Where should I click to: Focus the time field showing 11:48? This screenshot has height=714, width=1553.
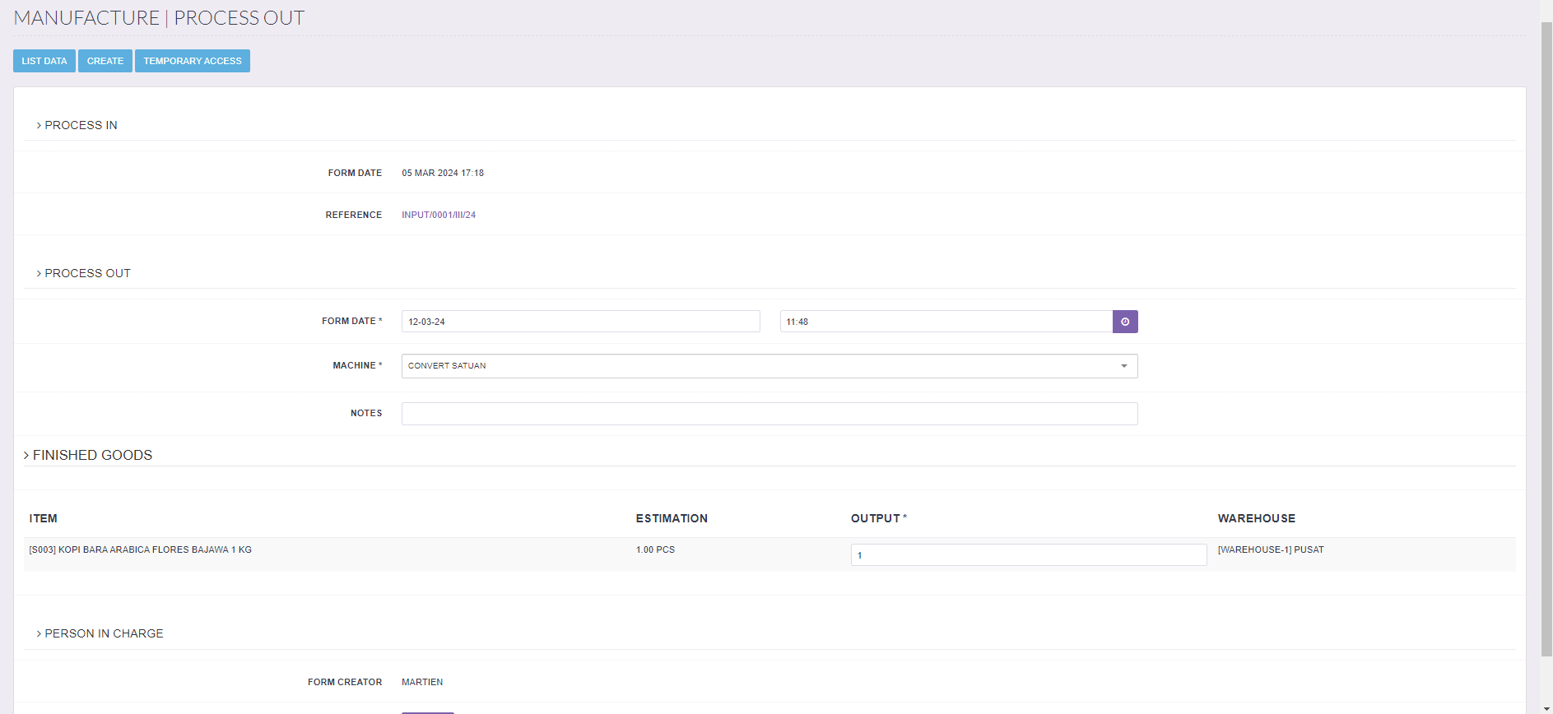click(946, 322)
